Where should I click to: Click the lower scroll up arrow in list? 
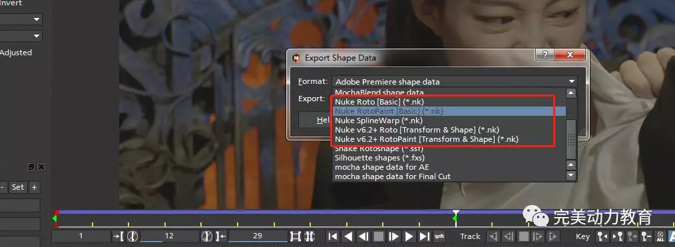[571, 165]
